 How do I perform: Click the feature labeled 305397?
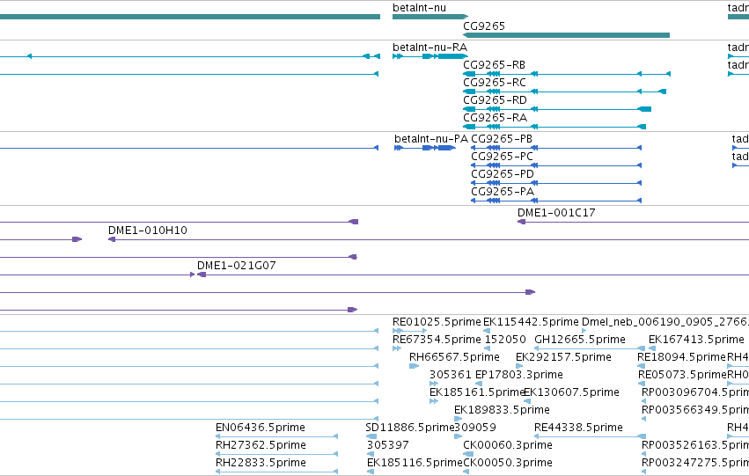[x=388, y=446]
